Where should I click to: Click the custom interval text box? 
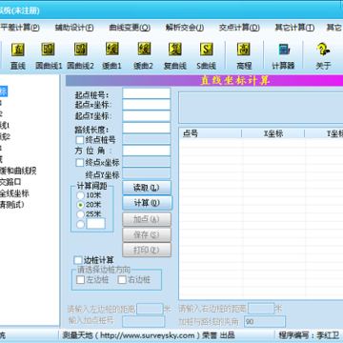click(x=95, y=224)
